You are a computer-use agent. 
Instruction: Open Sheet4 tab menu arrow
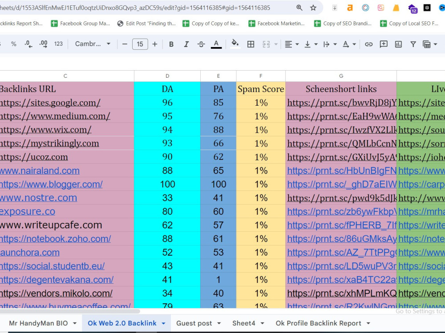point(262,323)
